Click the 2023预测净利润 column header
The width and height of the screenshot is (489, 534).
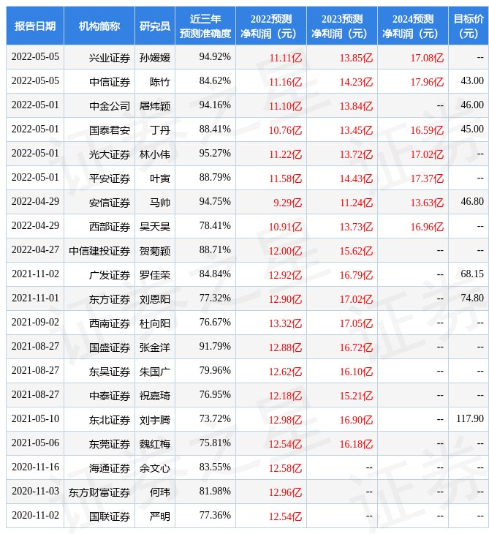click(x=342, y=26)
